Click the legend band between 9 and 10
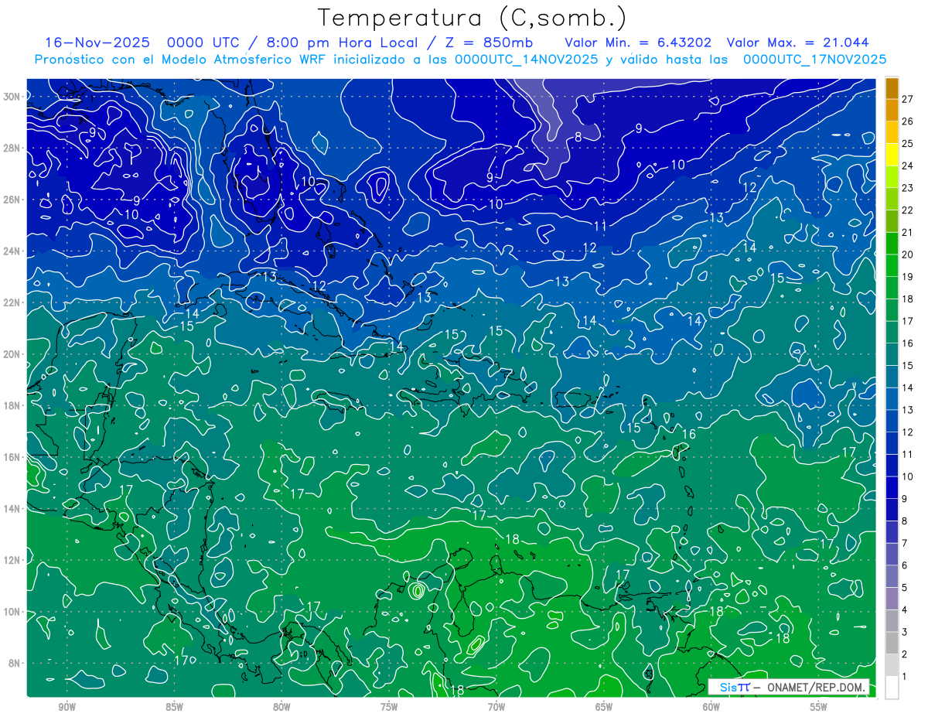The height and width of the screenshot is (717, 928). tap(892, 488)
